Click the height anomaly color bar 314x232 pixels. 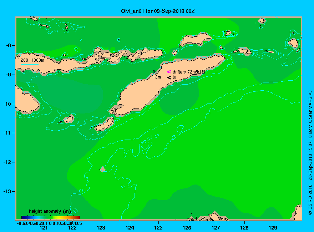pos(51,217)
